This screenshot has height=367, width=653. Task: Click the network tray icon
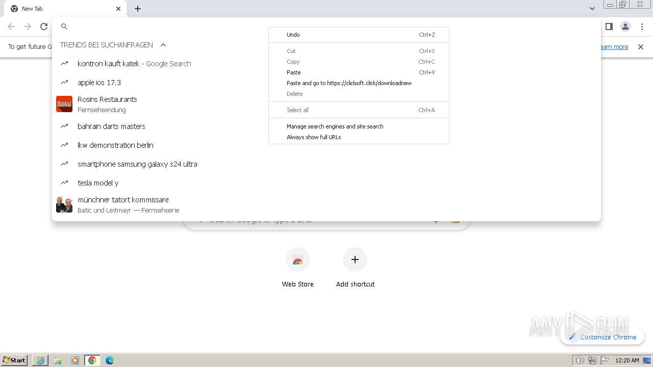coord(592,360)
